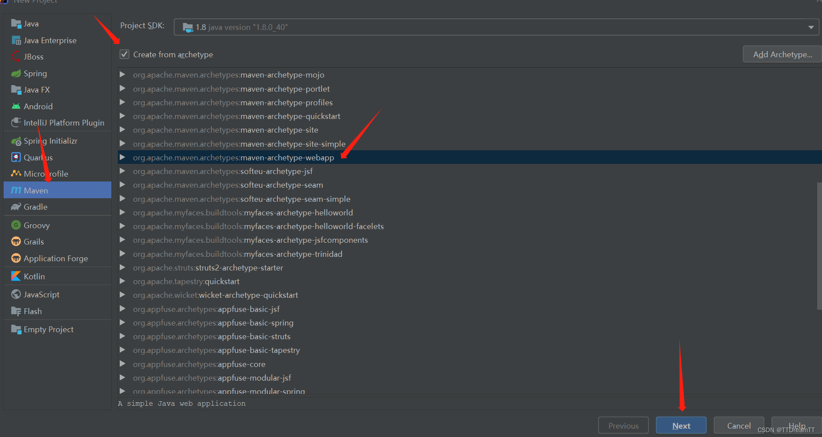Screen dimensions: 822x437
Task: Expand the maven-archetype-webapp entry
Action: pos(122,157)
